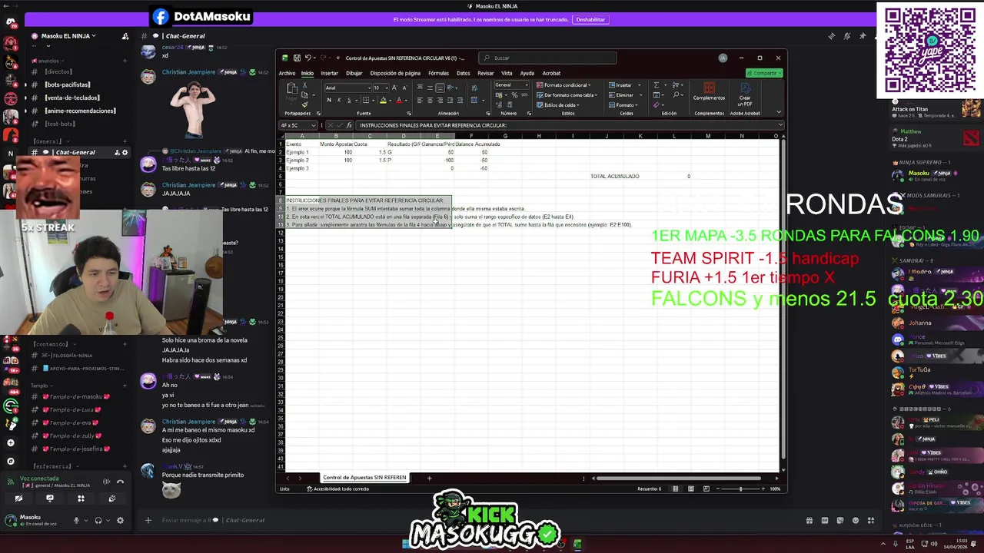
Task: Click the Excel save icon in title bar
Action: [297, 58]
